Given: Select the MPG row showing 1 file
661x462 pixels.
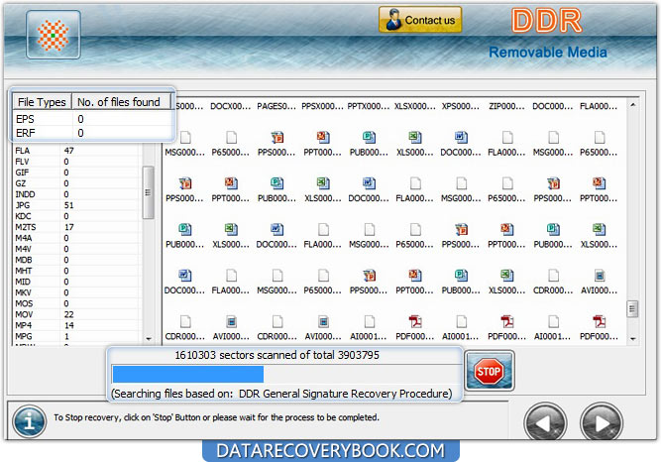Looking at the screenshot, I should point(77,337).
